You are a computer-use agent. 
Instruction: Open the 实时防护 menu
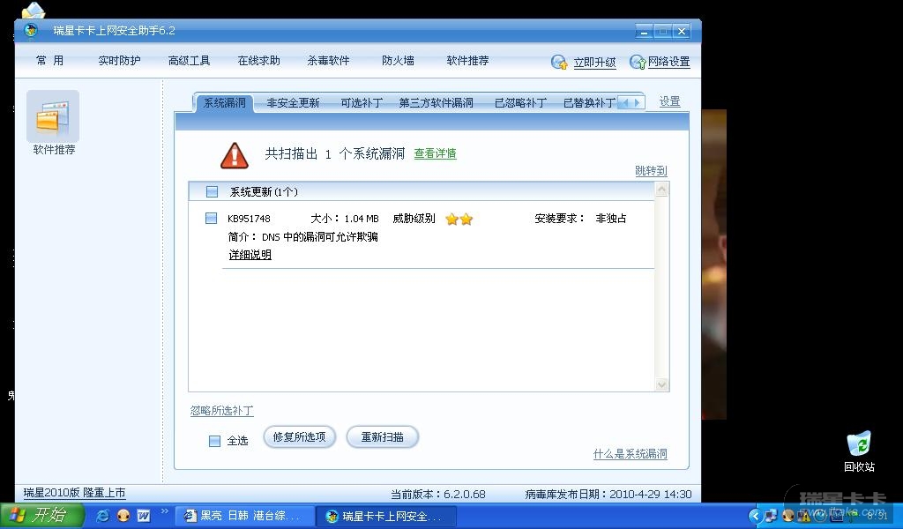[119, 61]
